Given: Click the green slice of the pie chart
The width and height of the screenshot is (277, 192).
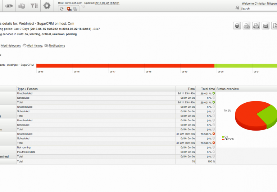Looking at the screenshot, I should point(268,116).
